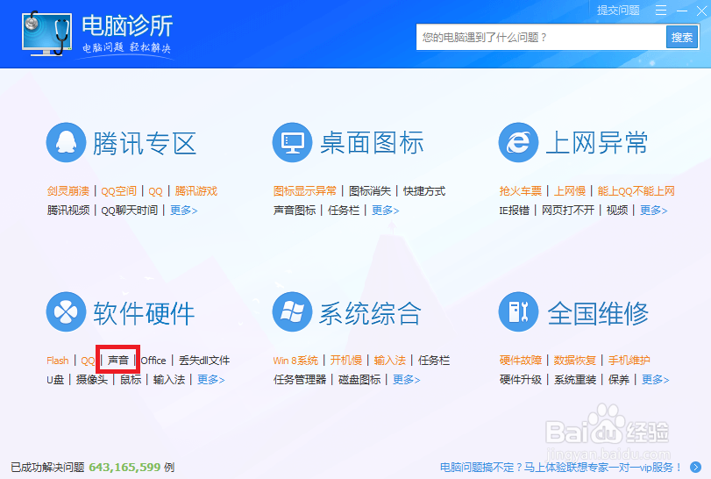Select the QQ link under 腾讯专区

pos(155,191)
